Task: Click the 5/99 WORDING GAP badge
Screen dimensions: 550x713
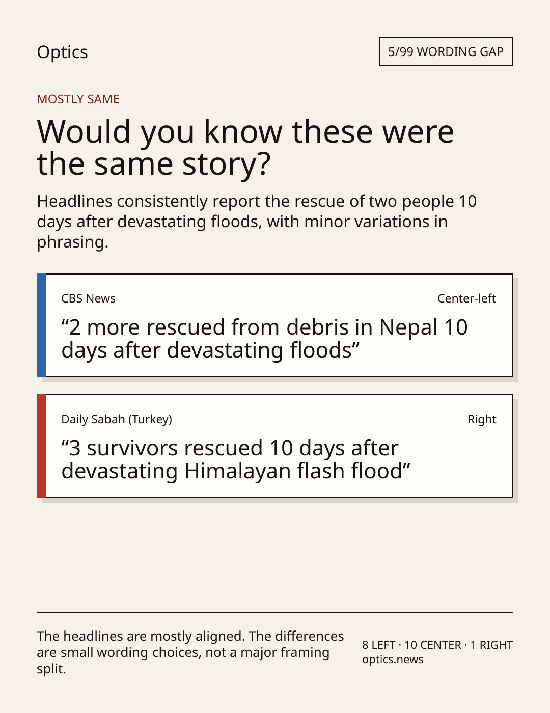Action: pyautogui.click(x=446, y=51)
